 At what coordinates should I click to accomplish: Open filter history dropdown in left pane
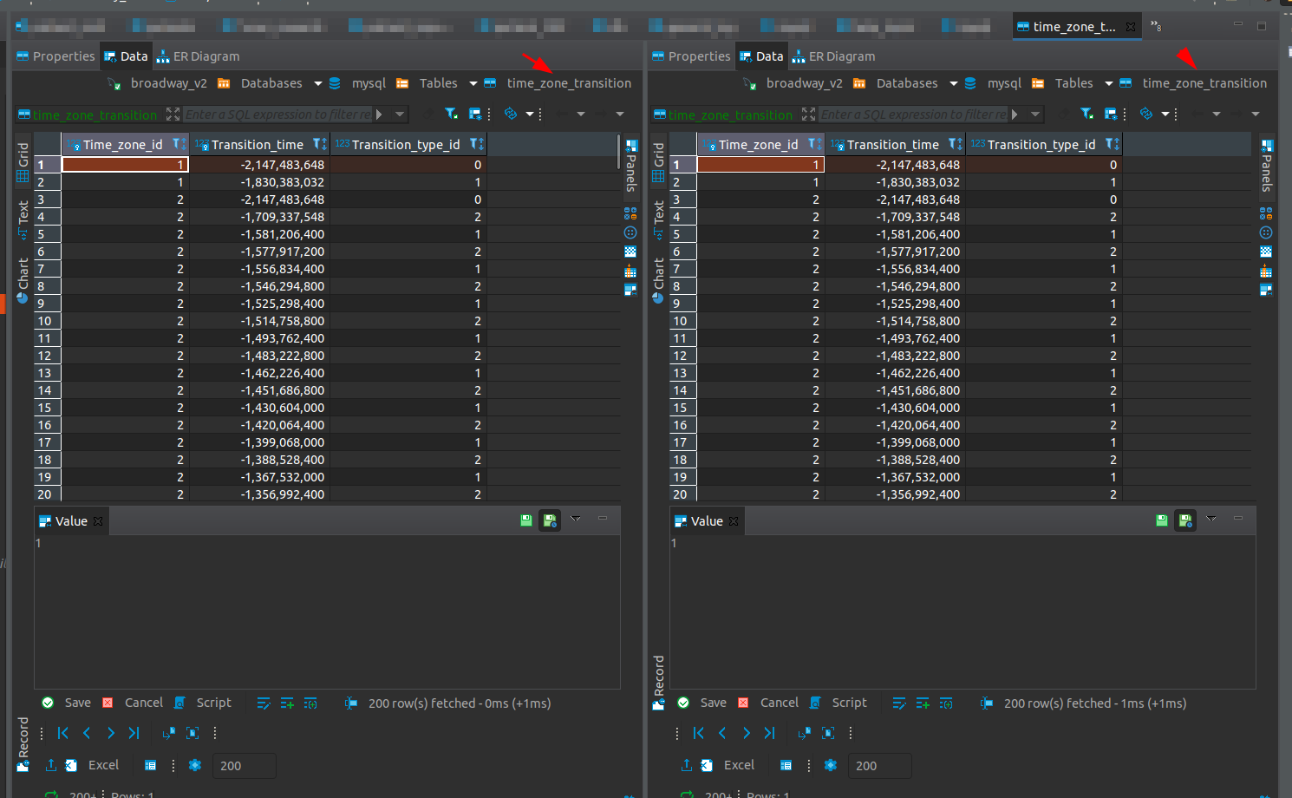pyautogui.click(x=400, y=114)
